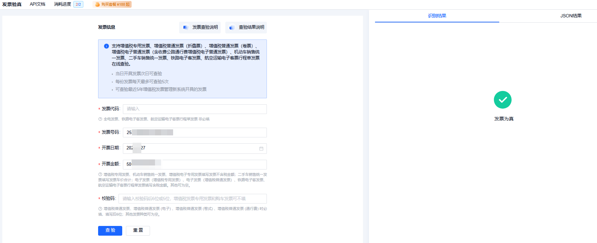
Task: Click the help icon under 发票代码
Action: coord(100,119)
